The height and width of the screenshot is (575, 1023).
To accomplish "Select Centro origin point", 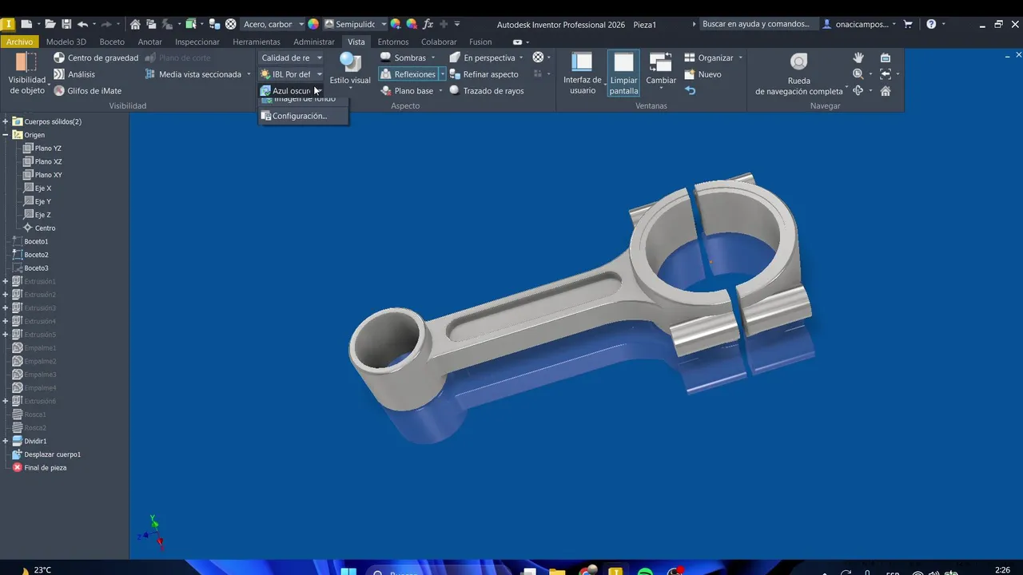I will (x=45, y=228).
